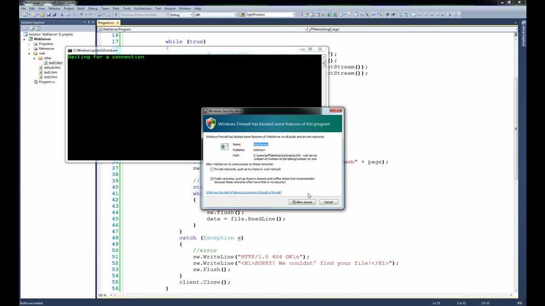This screenshot has width=545, height=306.
Task: Close the Solution Explorer panel
Action: [x=93, y=22]
